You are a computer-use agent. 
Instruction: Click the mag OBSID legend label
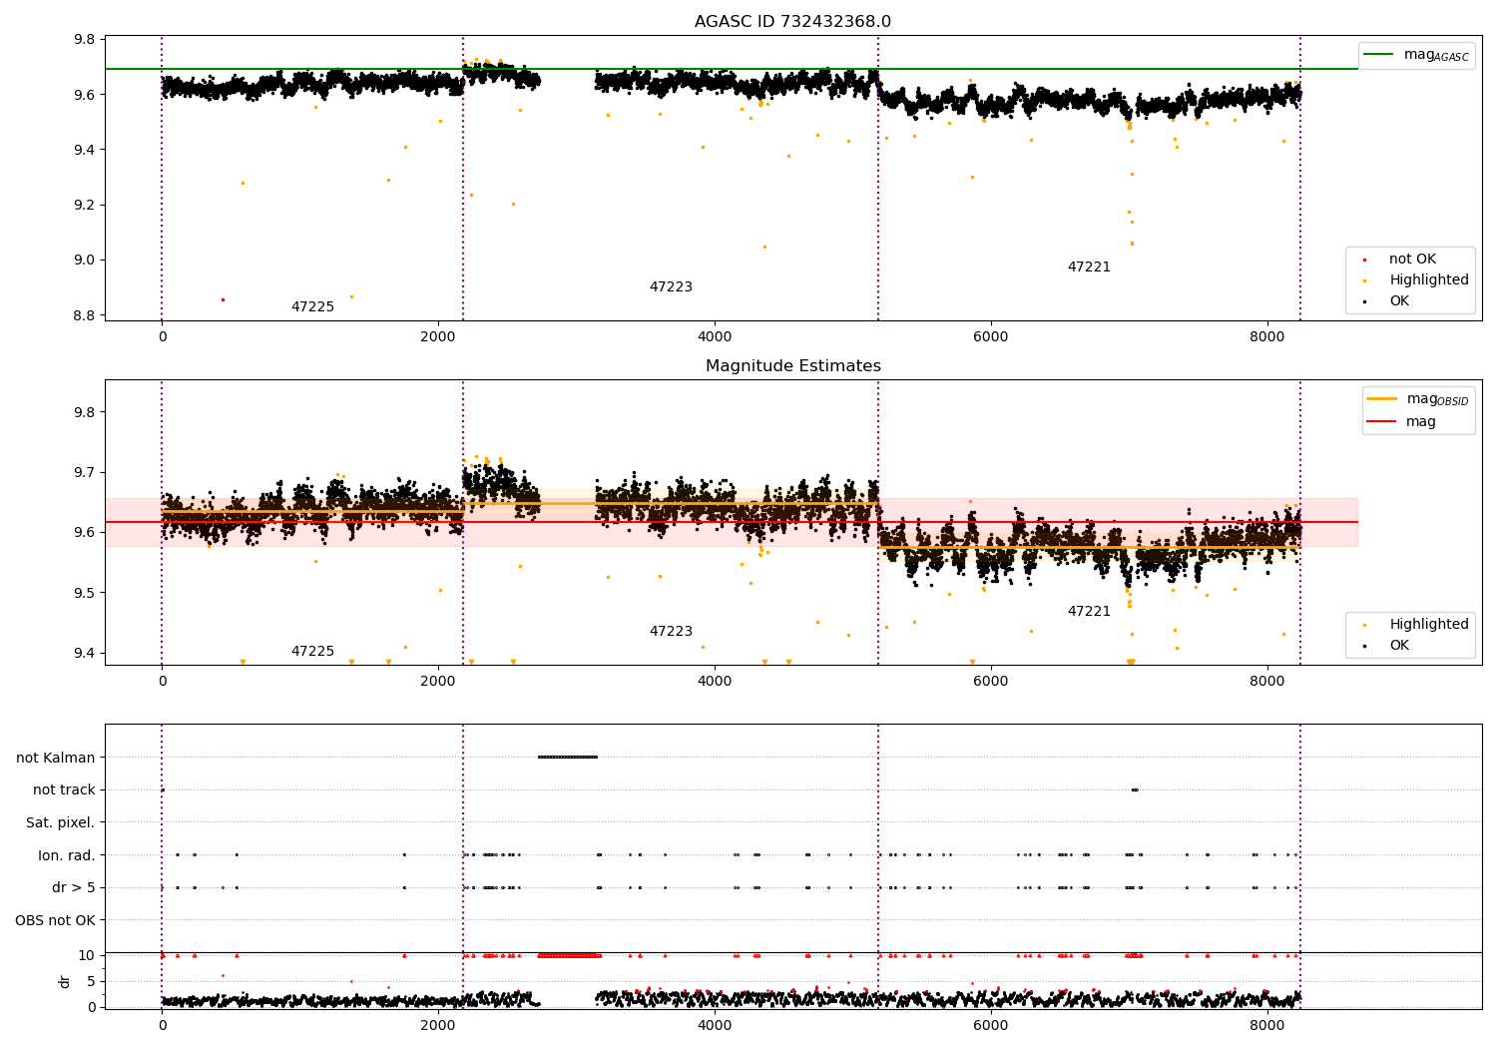(1437, 399)
